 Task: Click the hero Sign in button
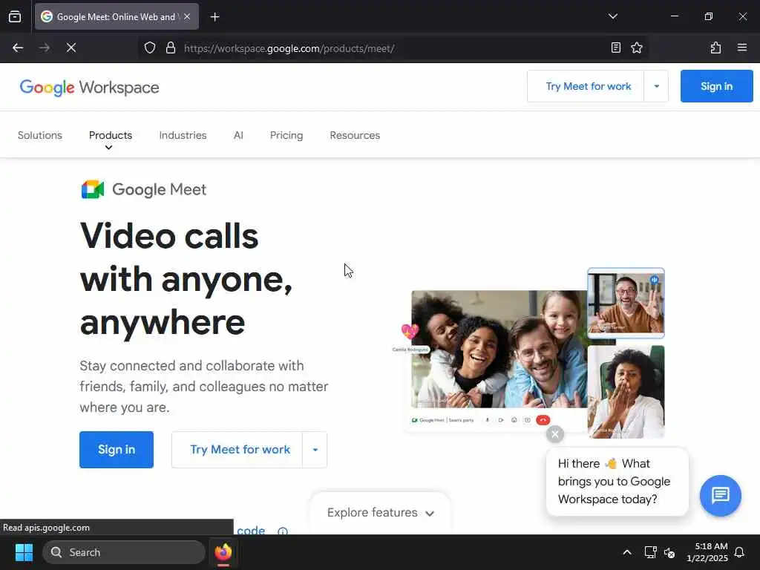[117, 450]
